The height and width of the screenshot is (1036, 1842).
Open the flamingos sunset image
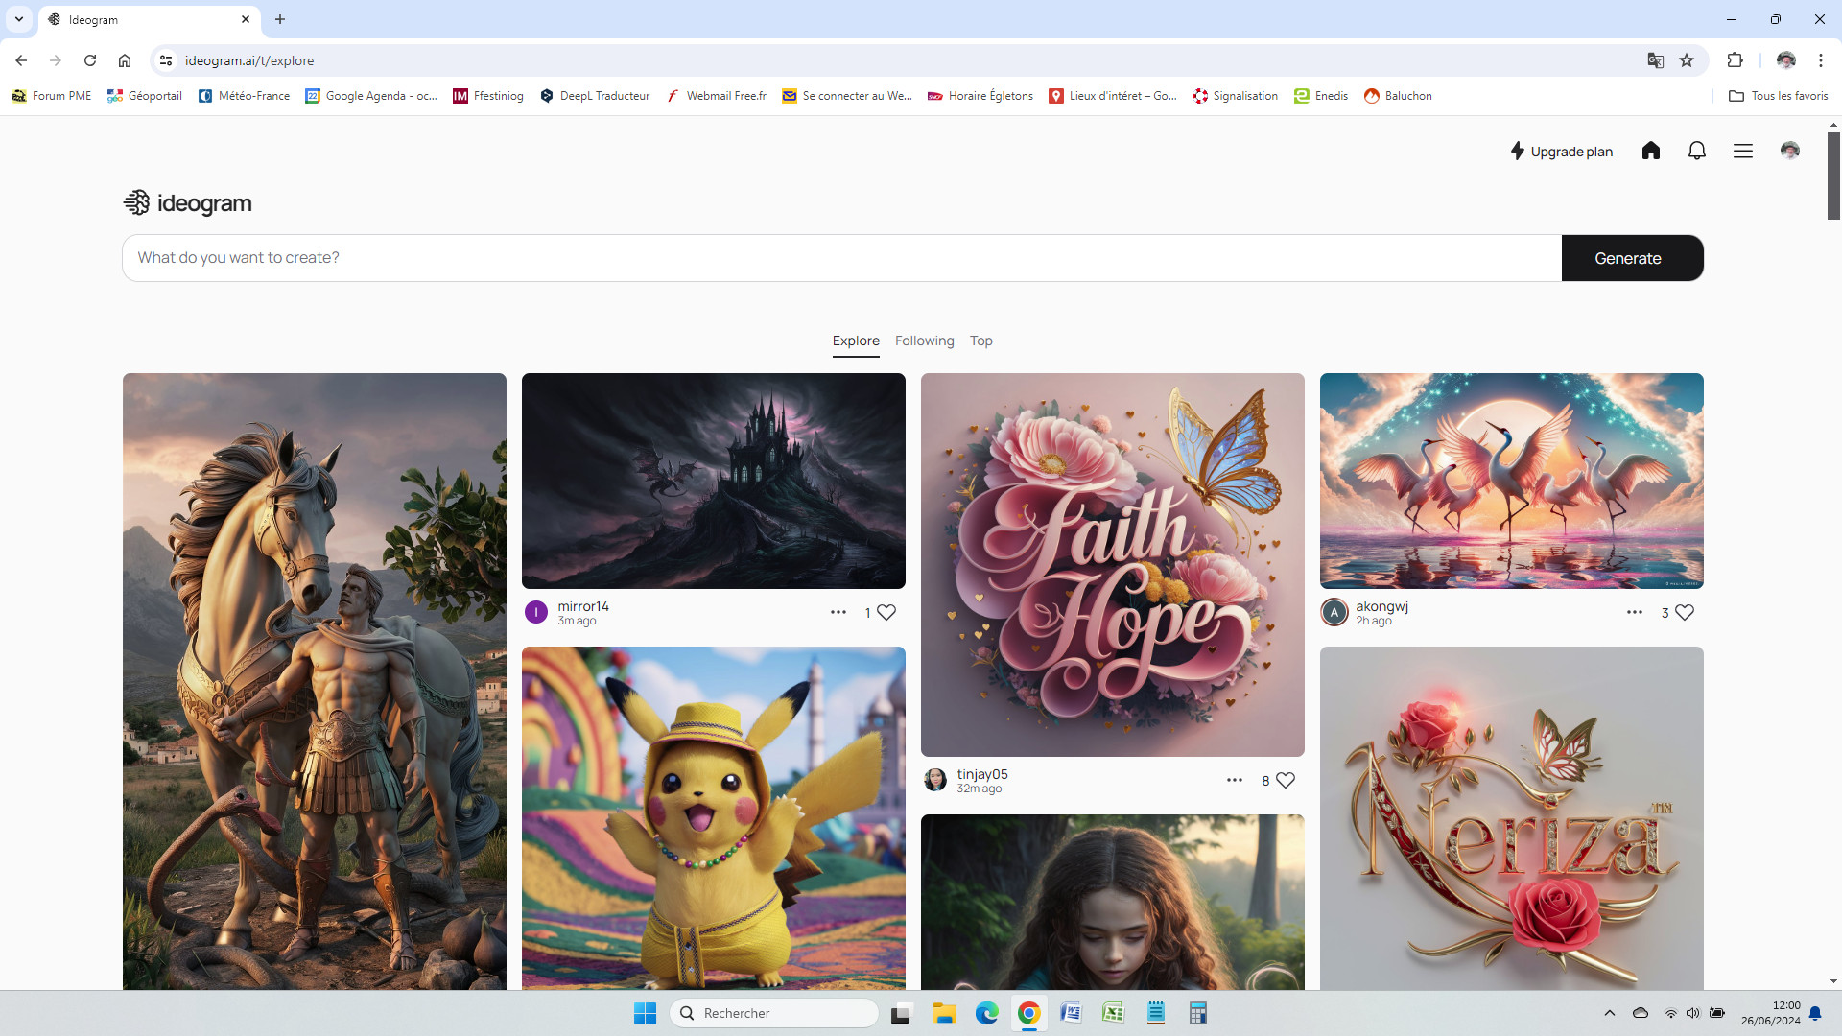click(1512, 481)
